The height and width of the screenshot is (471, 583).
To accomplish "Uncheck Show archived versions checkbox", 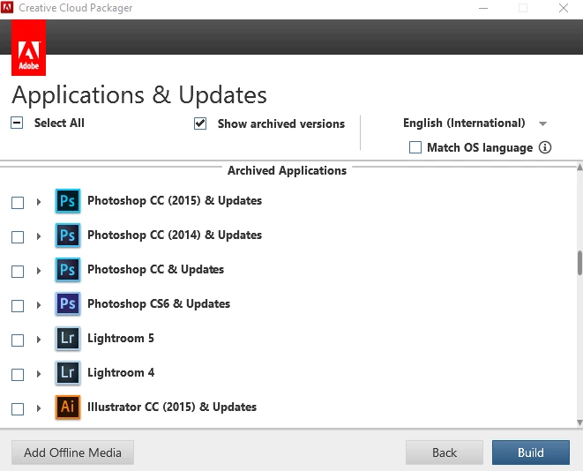I will [x=200, y=123].
